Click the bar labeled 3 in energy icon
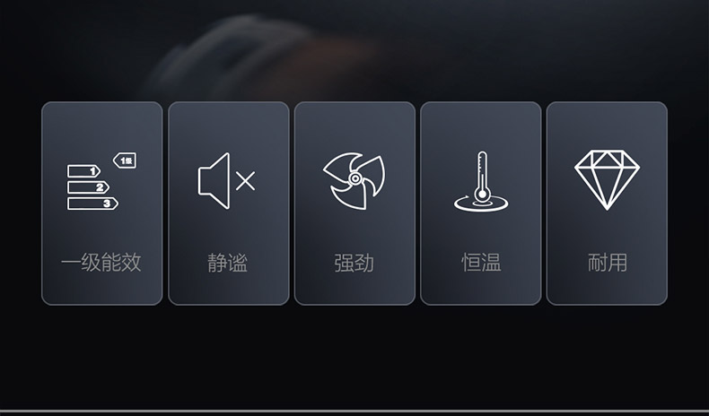 (92, 204)
